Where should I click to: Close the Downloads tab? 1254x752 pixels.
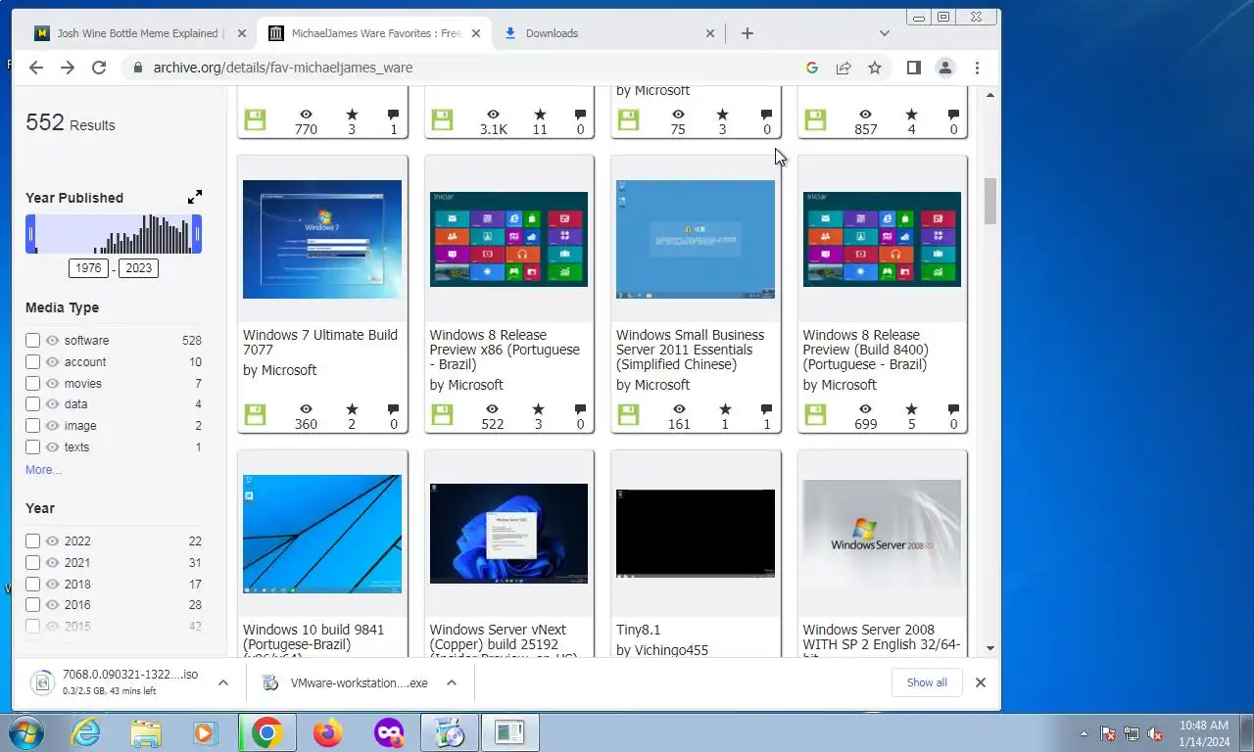(x=710, y=33)
